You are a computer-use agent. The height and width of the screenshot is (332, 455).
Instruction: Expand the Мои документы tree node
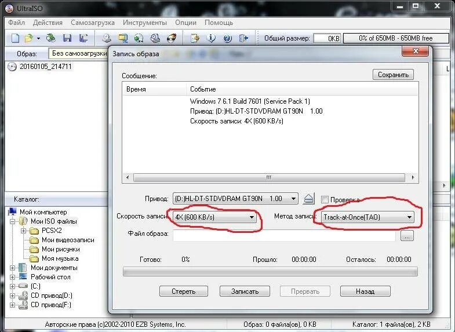click(x=12, y=268)
